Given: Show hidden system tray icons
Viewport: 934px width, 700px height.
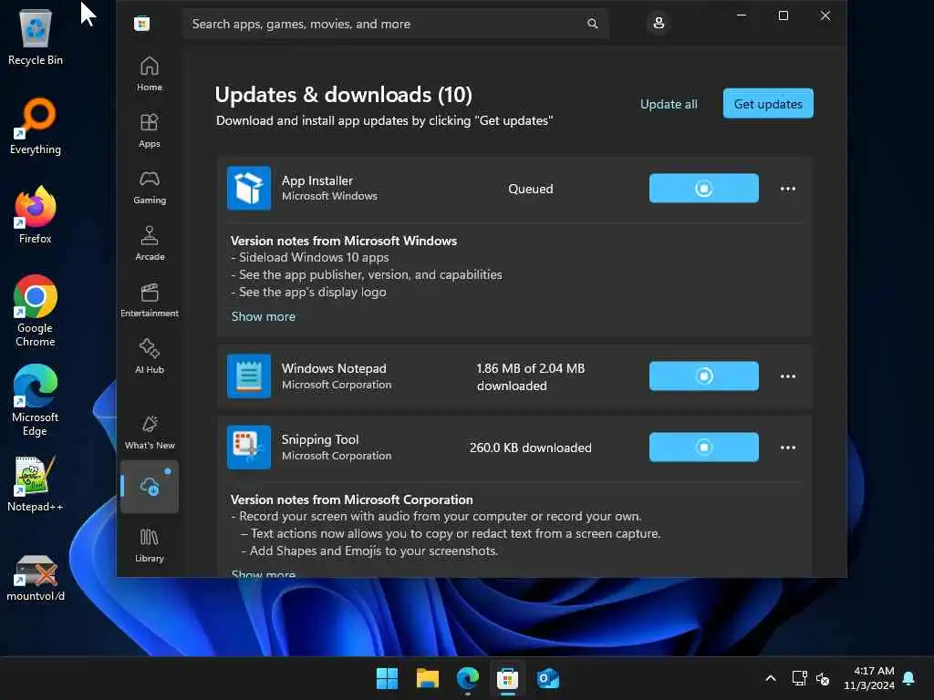Looking at the screenshot, I should [x=770, y=678].
